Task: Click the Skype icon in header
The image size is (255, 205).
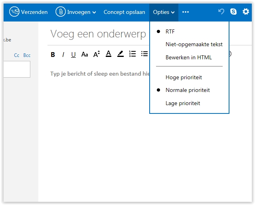Action: click(x=233, y=12)
